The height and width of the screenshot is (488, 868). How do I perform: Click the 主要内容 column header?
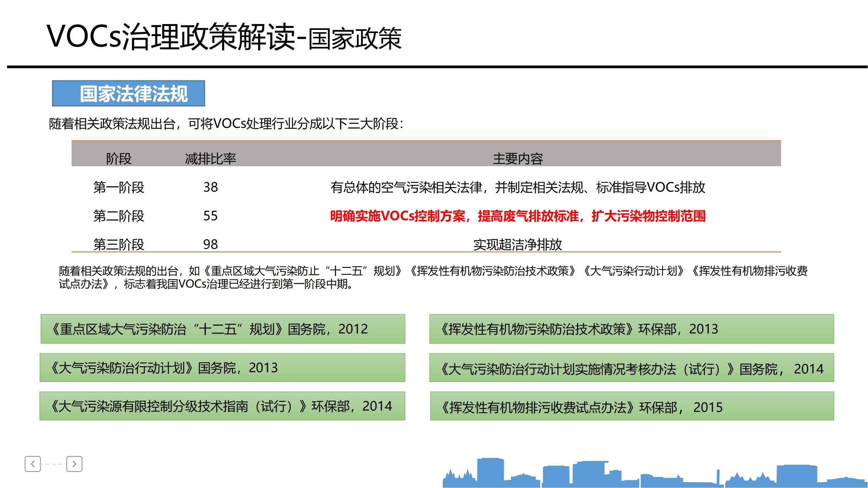(517, 159)
